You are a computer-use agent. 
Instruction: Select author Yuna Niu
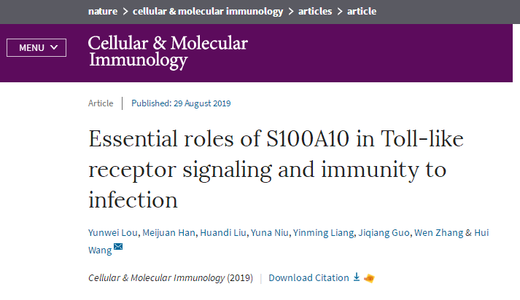[x=269, y=233]
